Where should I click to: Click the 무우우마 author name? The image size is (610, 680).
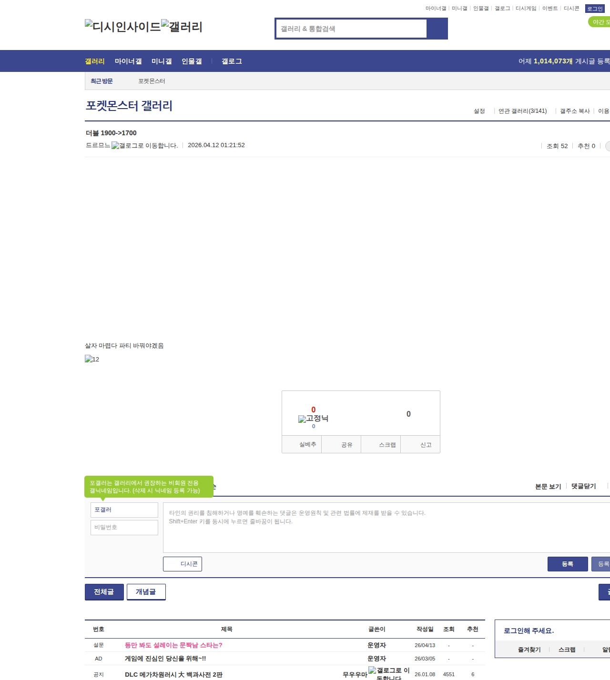tap(355, 674)
